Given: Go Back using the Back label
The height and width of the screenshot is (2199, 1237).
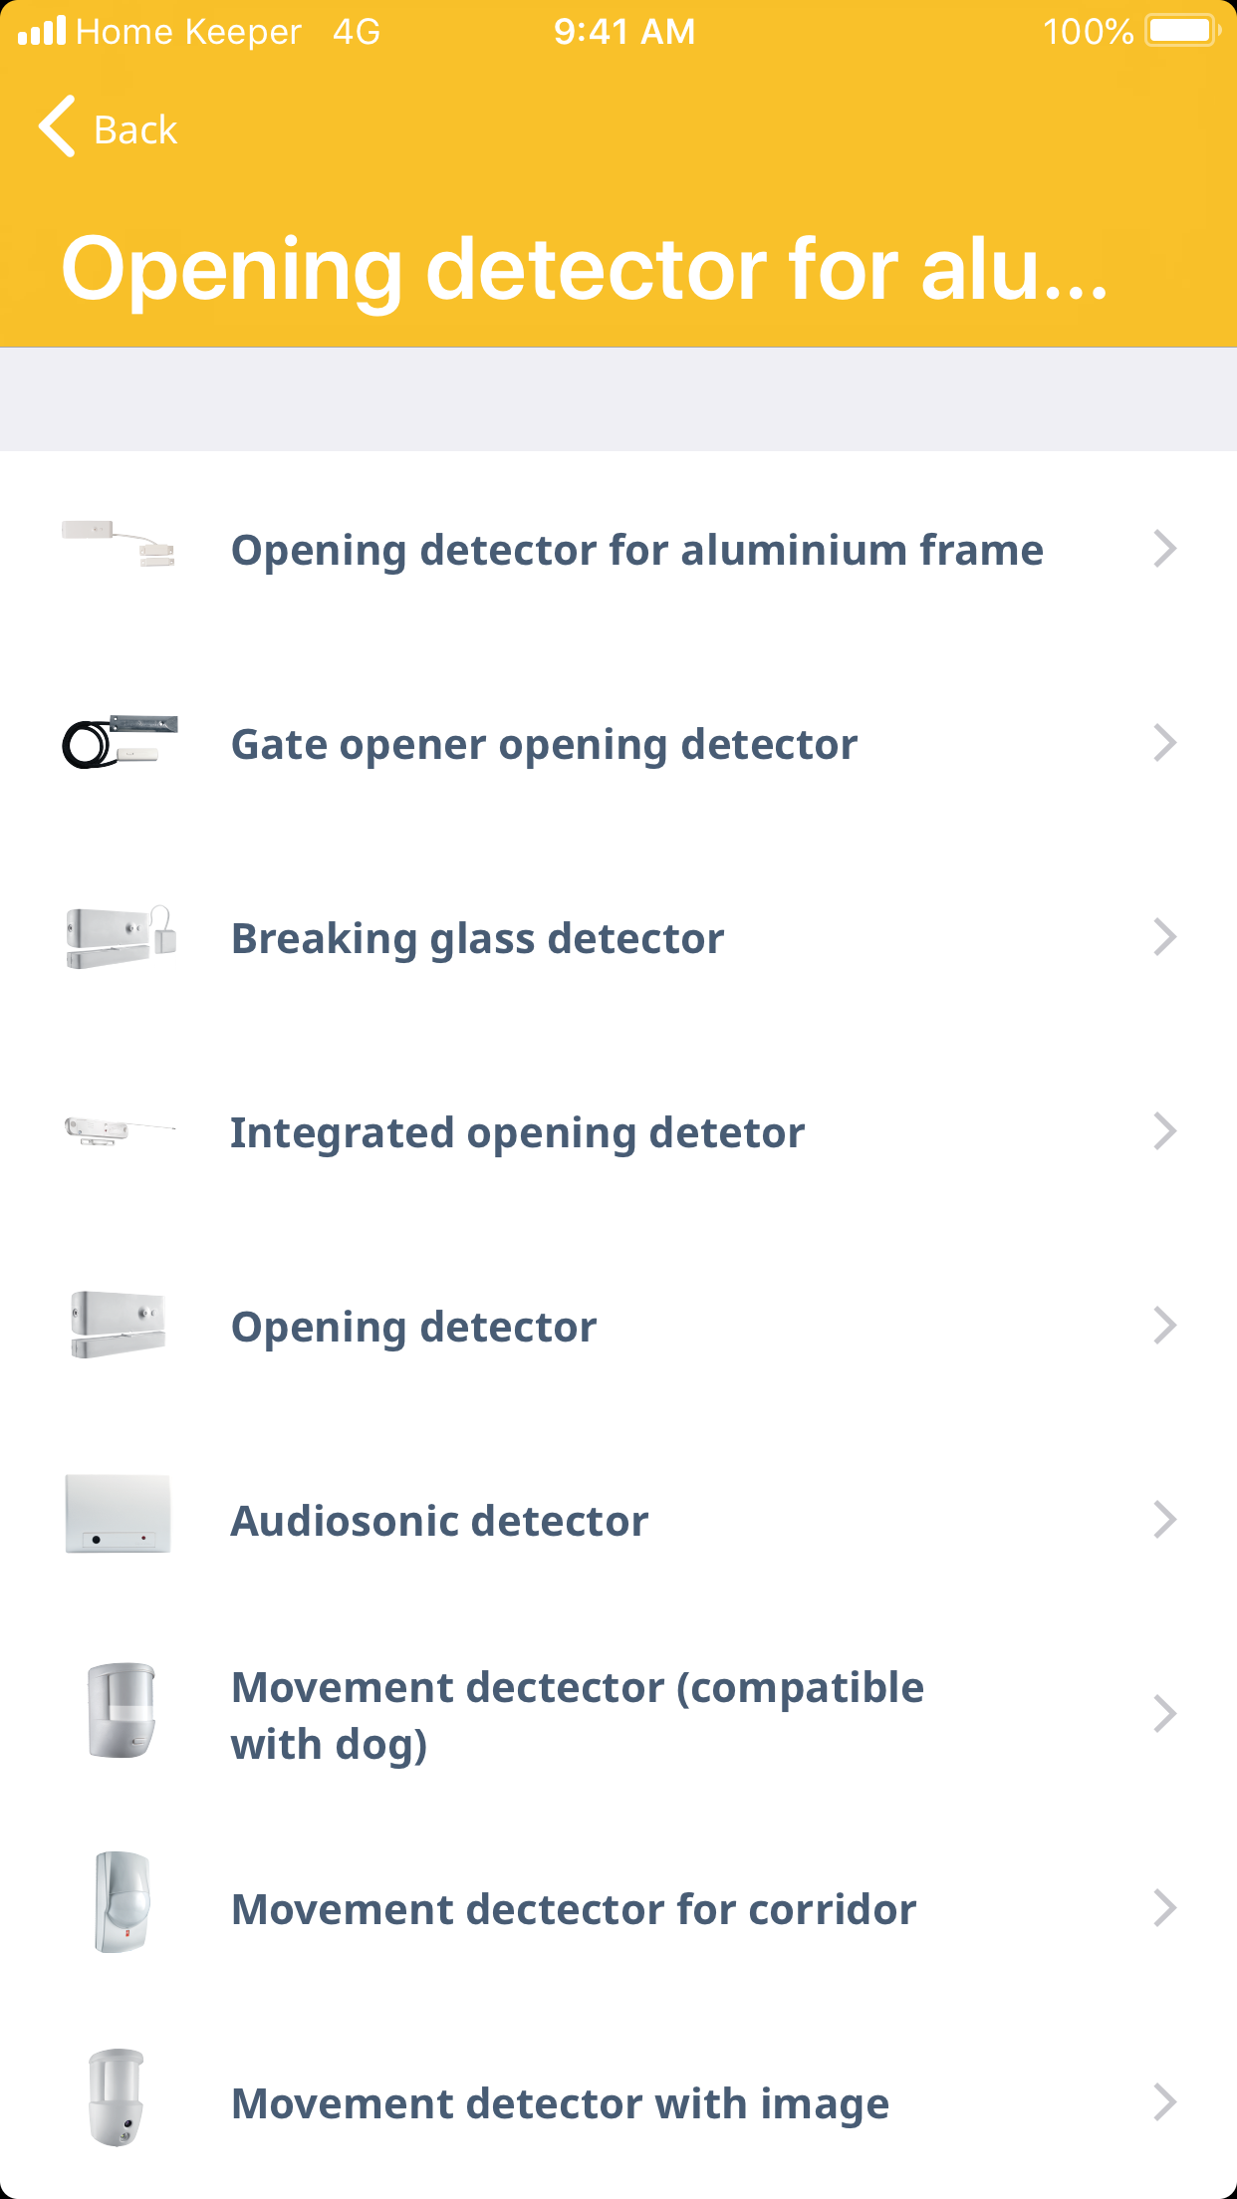Looking at the screenshot, I should [135, 129].
